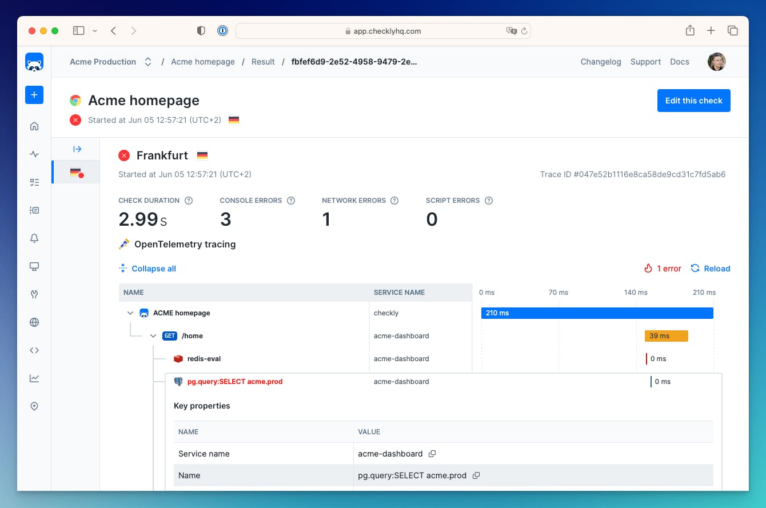
Task: Collapse the ACME homepage trace row
Action: point(130,313)
